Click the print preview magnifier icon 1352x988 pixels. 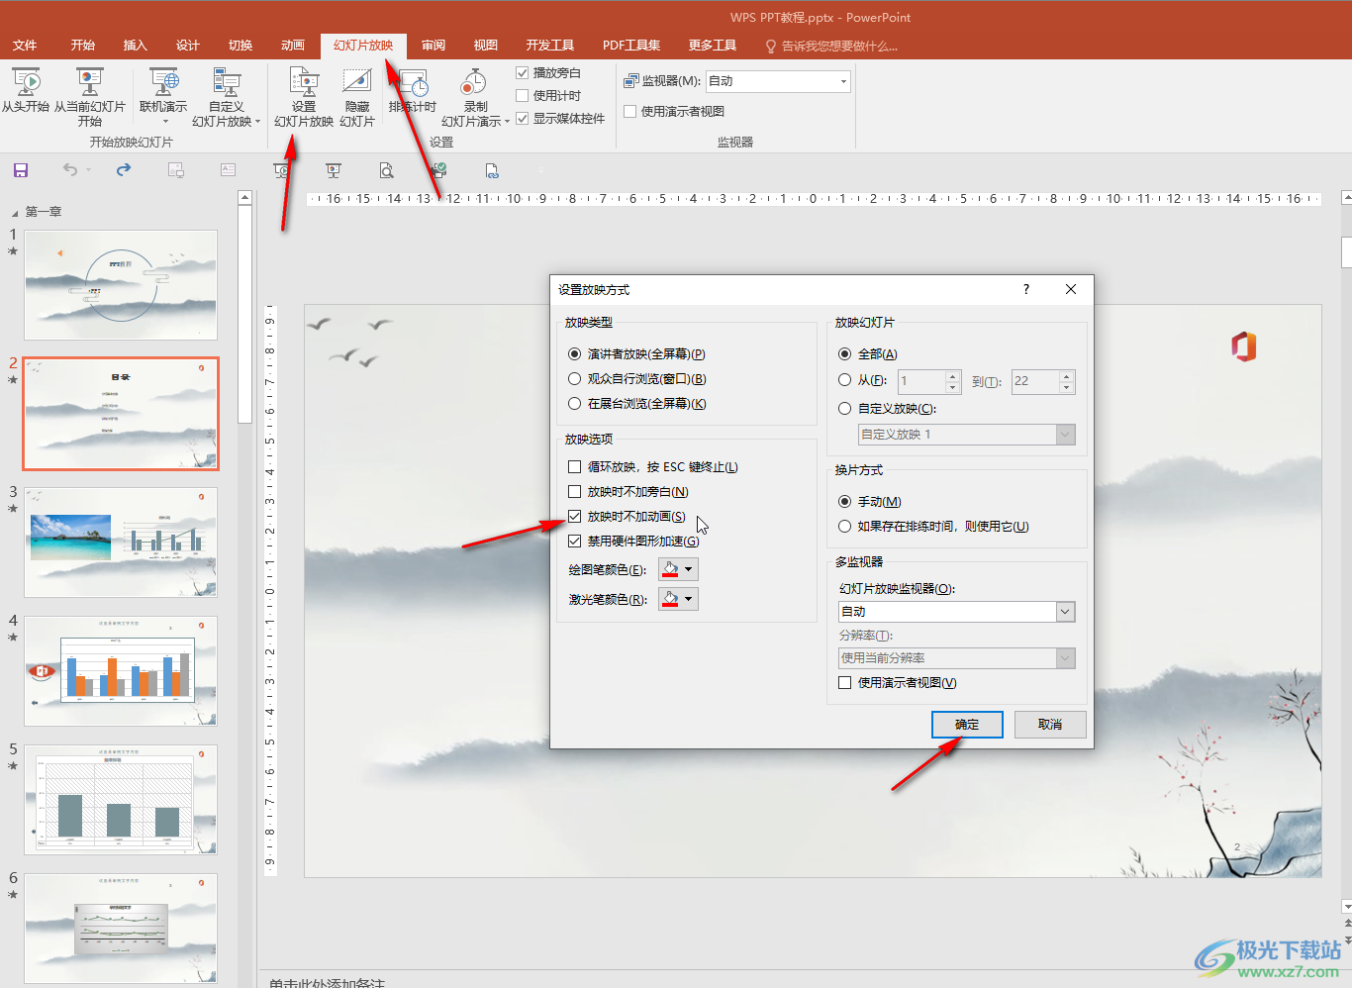coord(387,170)
